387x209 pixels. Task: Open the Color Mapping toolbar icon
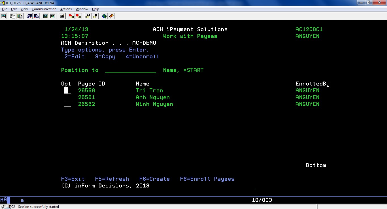53,16
